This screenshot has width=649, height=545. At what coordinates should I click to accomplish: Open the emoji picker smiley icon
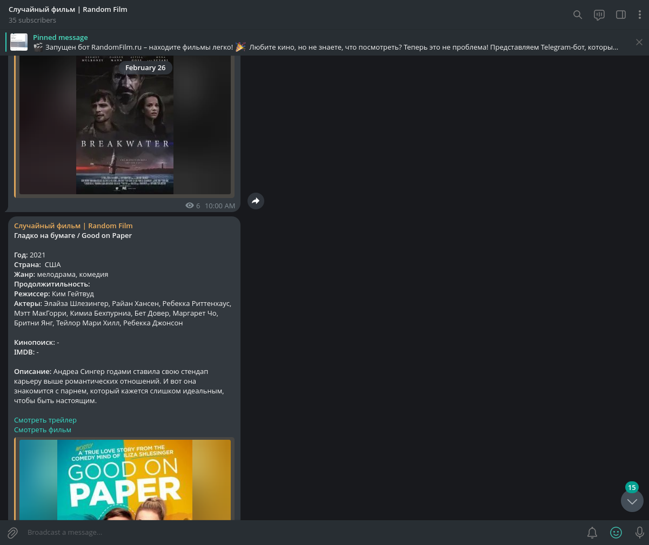(616, 533)
